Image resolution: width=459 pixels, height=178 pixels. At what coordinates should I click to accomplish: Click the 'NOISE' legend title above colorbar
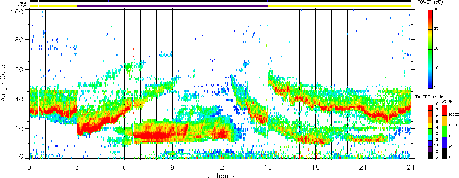click(447, 102)
